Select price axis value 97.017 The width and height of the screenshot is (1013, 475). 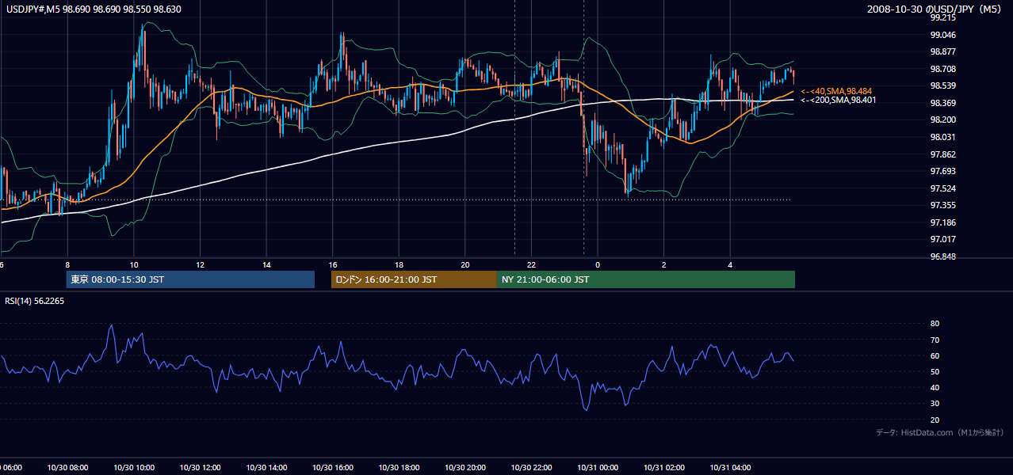point(942,239)
